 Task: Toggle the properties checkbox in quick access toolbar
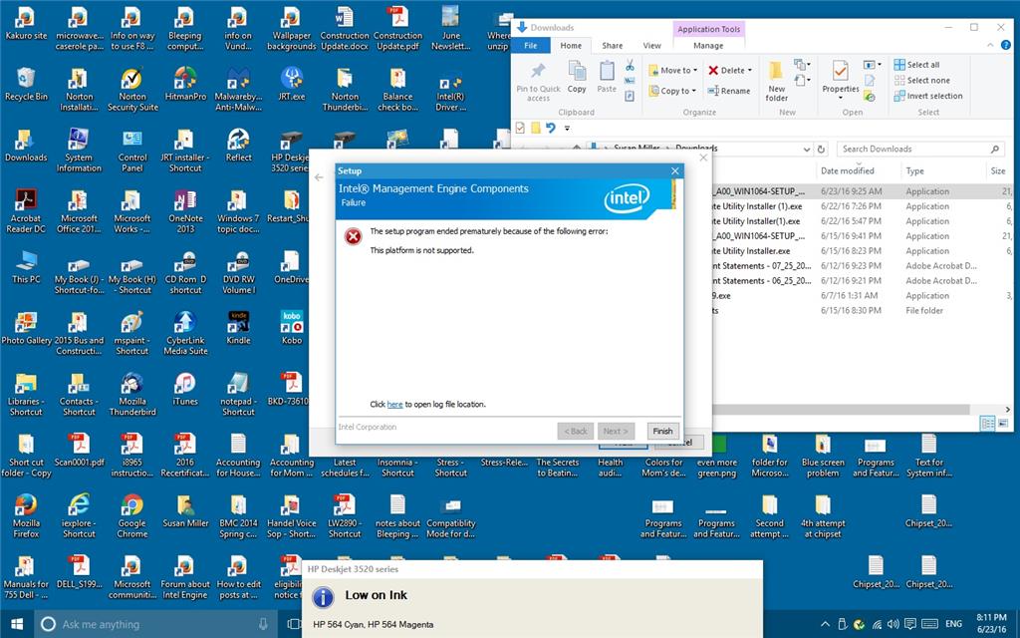pos(520,128)
